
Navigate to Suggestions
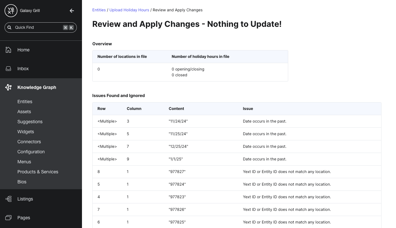[30, 122]
